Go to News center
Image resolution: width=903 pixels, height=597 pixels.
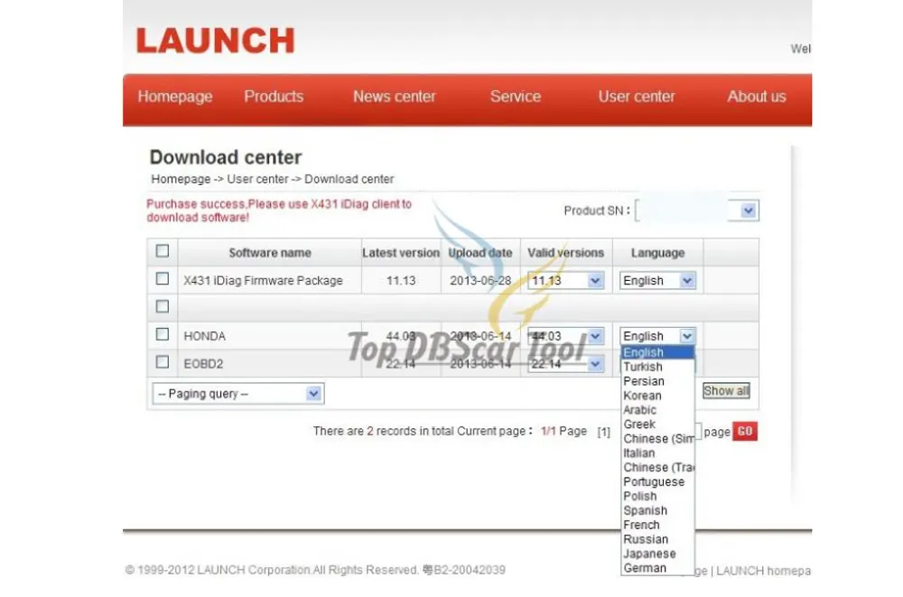tap(395, 97)
